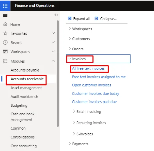Expand the Orders group arrow

[70, 49]
